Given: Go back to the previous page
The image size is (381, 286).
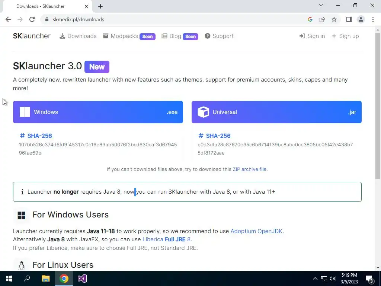Looking at the screenshot, I should point(8,19).
